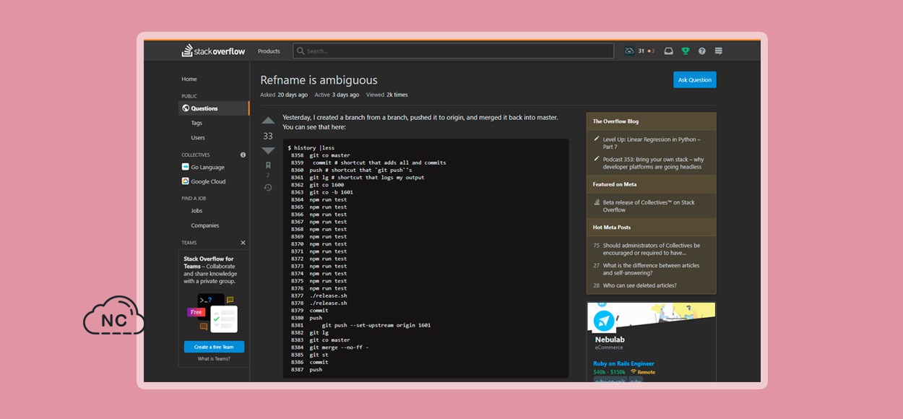The image size is (903, 419).
Task: Downvote the question with the down arrow
Action: (x=268, y=150)
